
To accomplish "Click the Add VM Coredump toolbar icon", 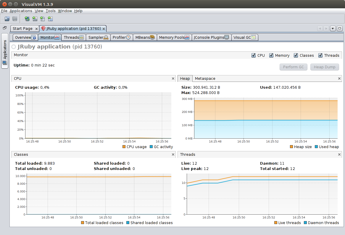I will (x=42, y=19).
